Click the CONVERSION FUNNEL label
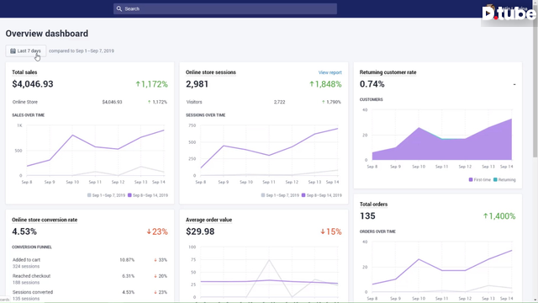Viewport: 538px width, 303px height. coord(32,247)
